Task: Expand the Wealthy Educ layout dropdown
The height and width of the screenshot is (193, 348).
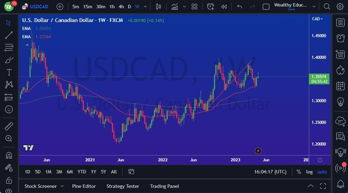Action: [314, 7]
